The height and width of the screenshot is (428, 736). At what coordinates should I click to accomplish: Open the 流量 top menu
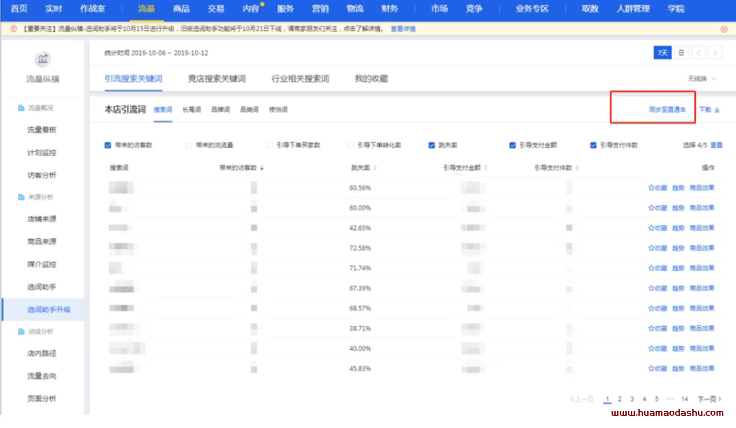pos(146,9)
